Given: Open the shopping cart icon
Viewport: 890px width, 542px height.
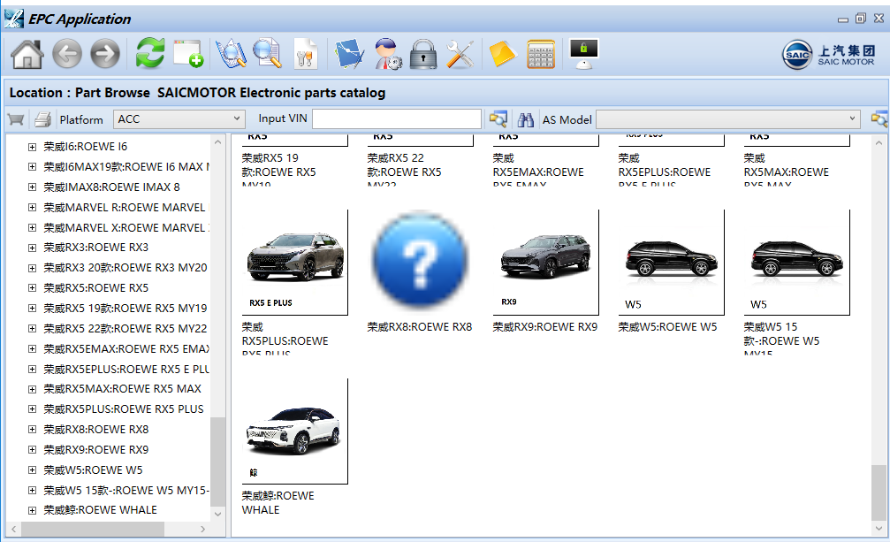Looking at the screenshot, I should tap(16, 119).
